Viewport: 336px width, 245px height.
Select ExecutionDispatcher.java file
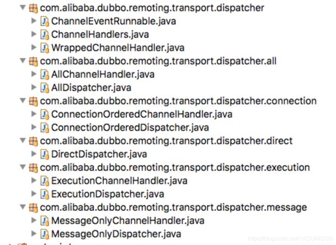(x=108, y=194)
